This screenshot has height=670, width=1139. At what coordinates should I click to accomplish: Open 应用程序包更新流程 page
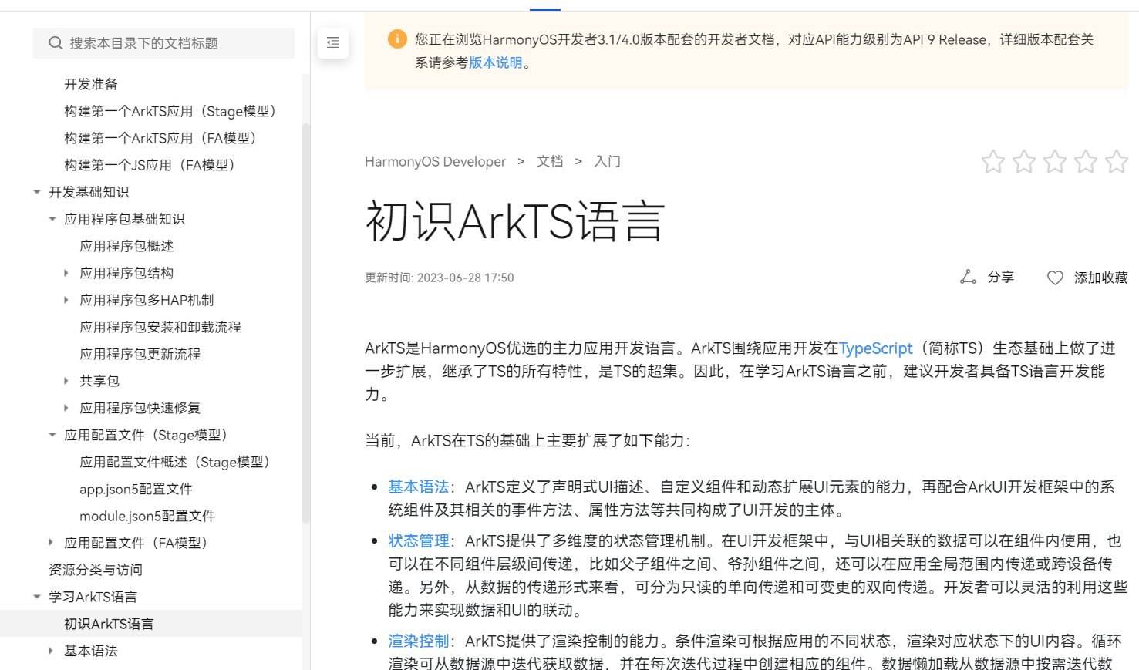(140, 354)
